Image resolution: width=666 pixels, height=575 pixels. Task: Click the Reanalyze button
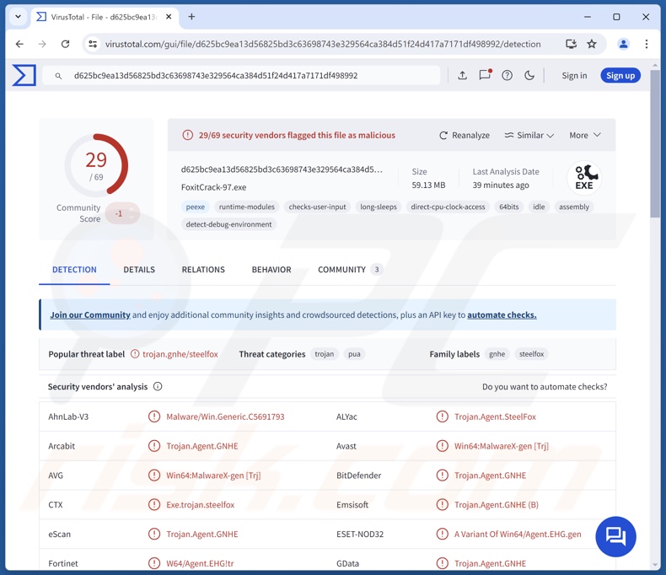464,135
